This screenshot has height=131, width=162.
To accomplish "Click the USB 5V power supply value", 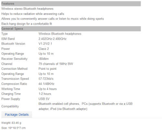I will (44, 99).
